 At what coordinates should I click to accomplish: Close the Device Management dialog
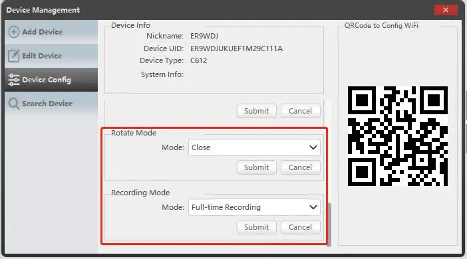pyautogui.click(x=446, y=10)
